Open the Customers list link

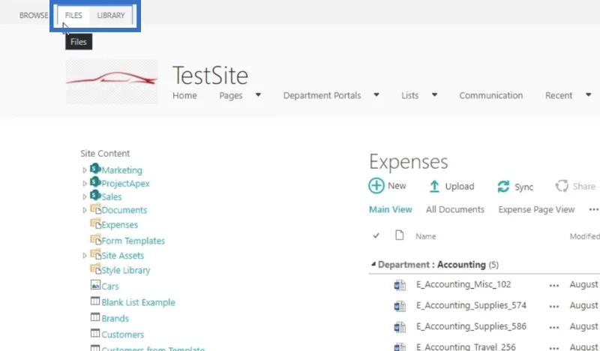(x=123, y=334)
